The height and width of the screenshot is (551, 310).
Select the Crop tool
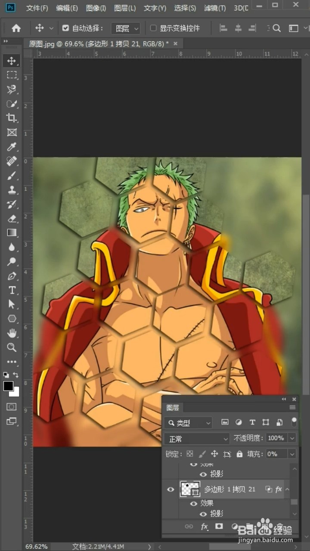(x=12, y=118)
